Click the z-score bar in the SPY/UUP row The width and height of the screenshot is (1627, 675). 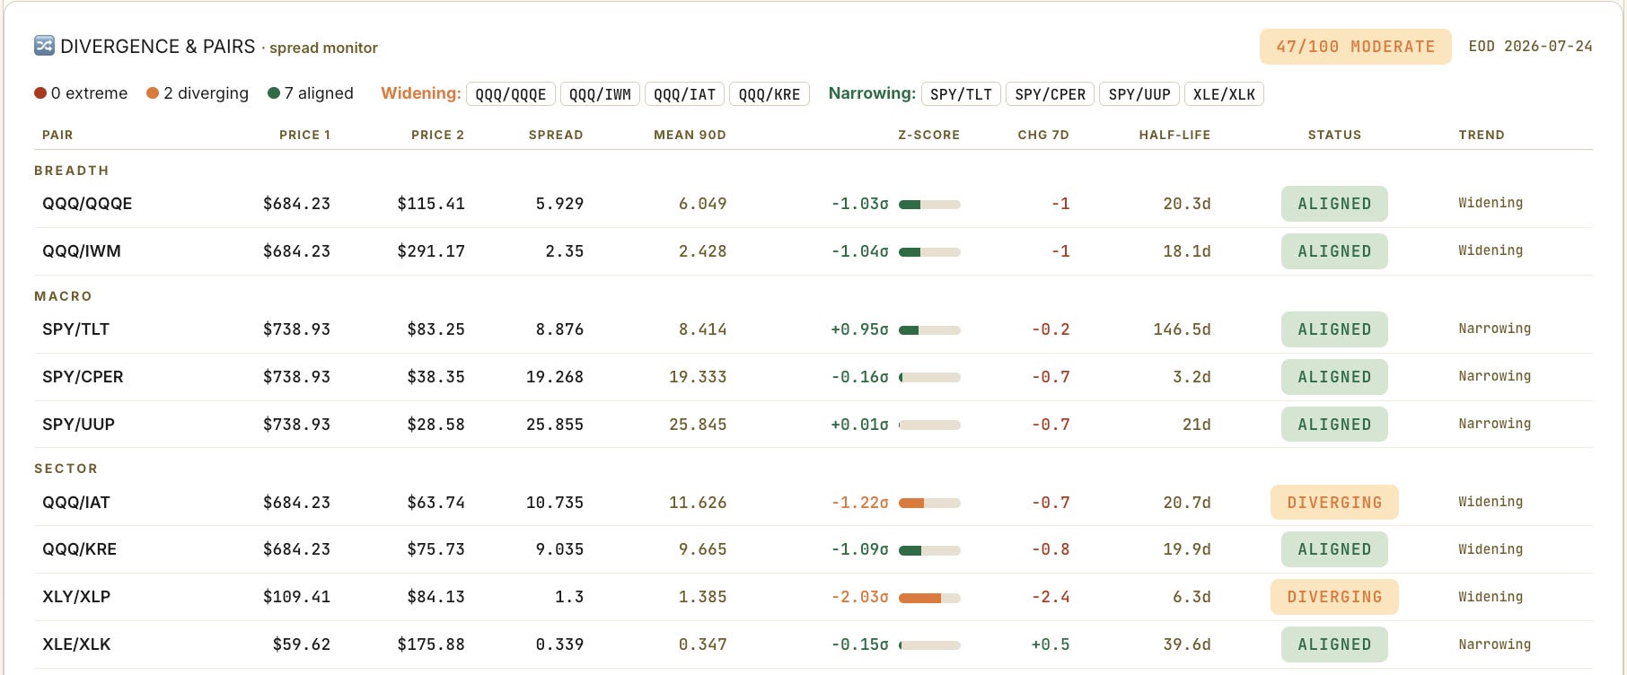click(x=929, y=425)
